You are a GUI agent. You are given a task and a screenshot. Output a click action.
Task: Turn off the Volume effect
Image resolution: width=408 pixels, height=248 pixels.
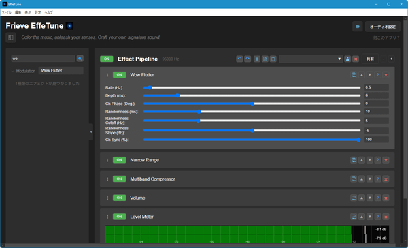tap(119, 198)
